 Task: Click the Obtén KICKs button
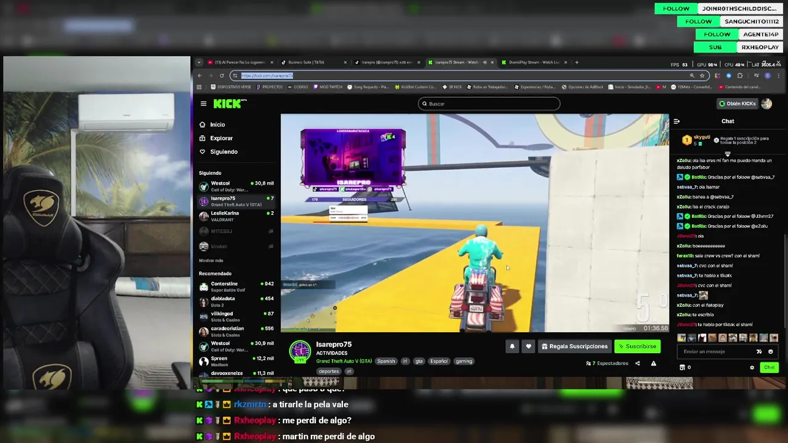coord(738,103)
